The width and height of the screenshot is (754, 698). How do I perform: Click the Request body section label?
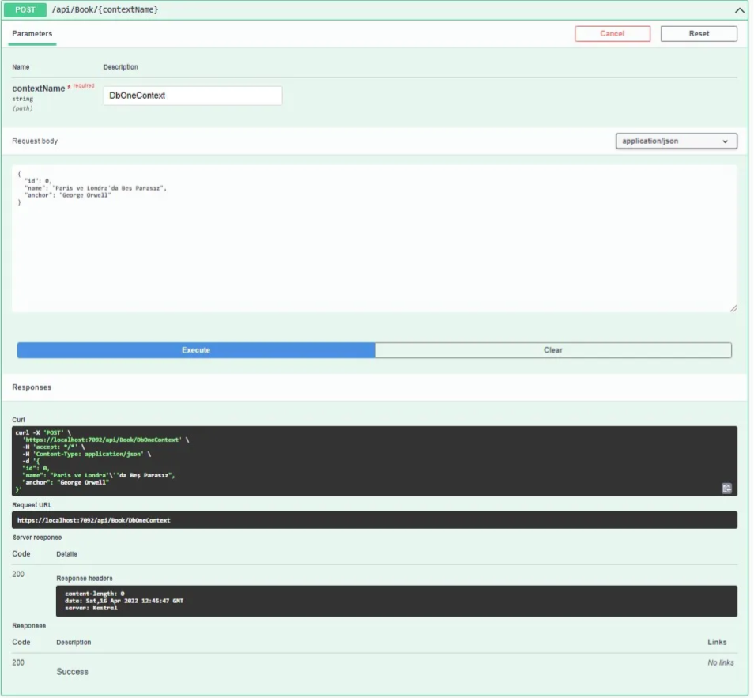click(x=35, y=141)
